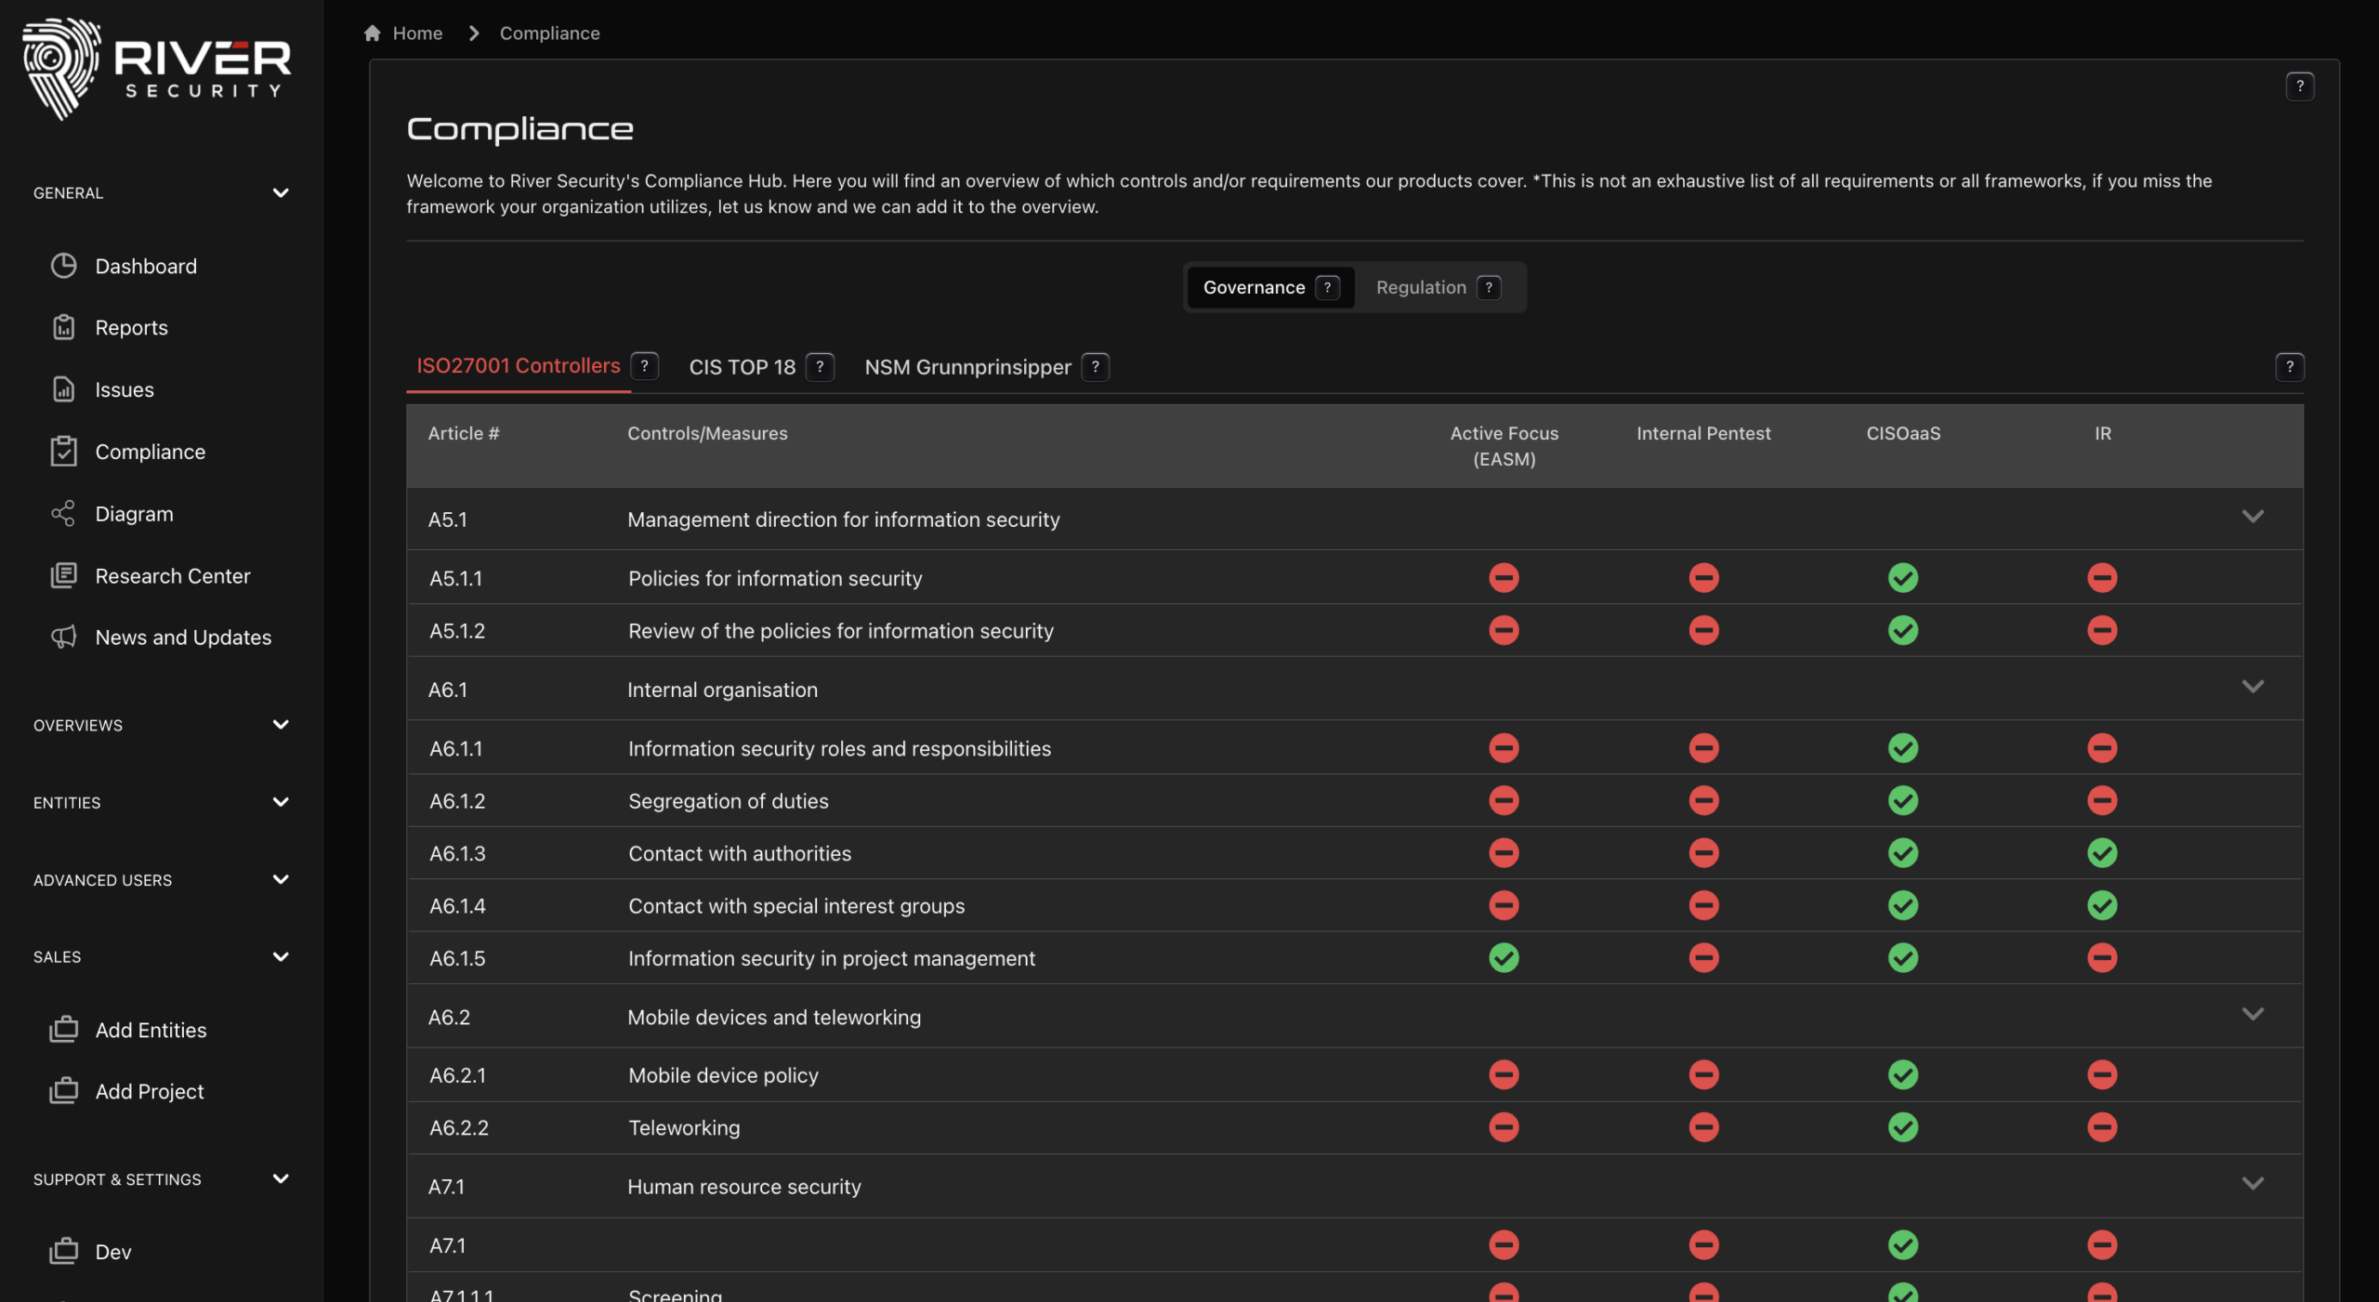2379x1302 pixels.
Task: Open Reports via its clipboard chart icon
Action: coord(63,327)
